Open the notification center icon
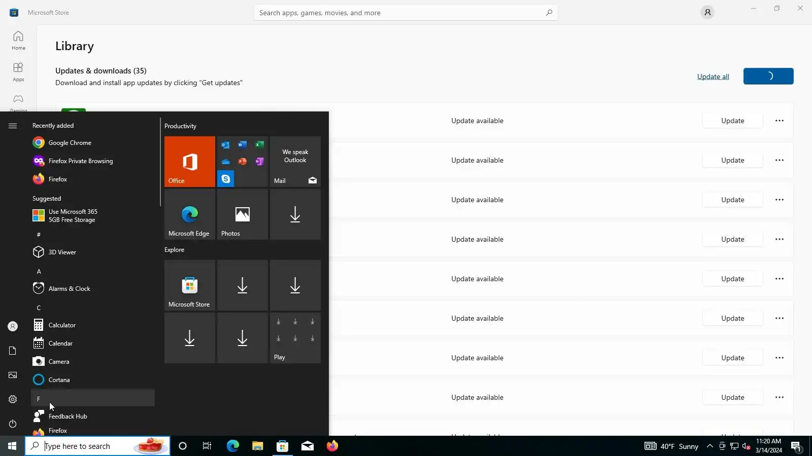The height and width of the screenshot is (456, 812). (x=796, y=446)
